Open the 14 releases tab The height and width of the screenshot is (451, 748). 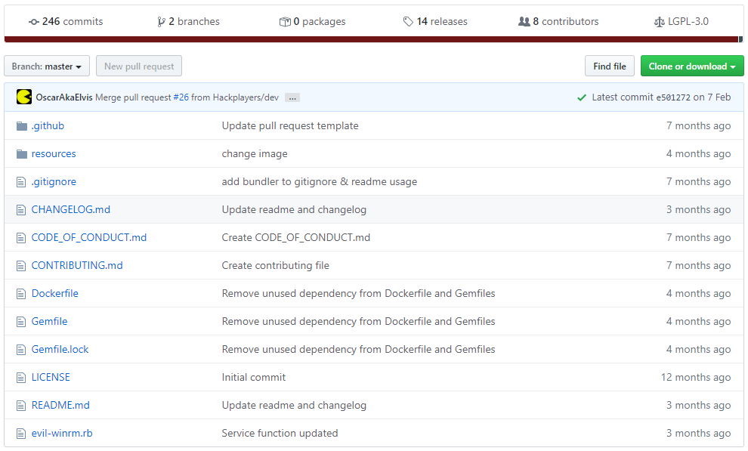(x=435, y=21)
